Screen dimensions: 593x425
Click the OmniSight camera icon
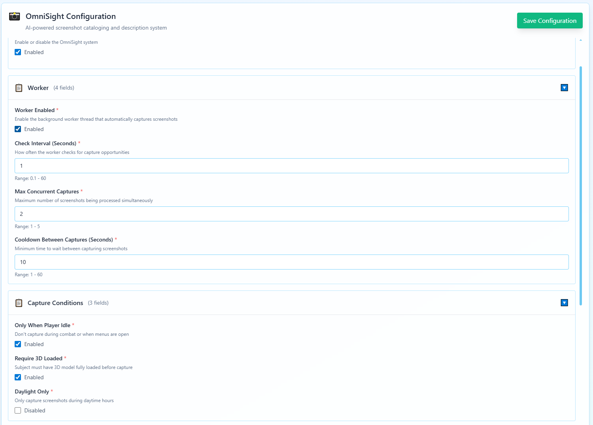click(x=15, y=16)
